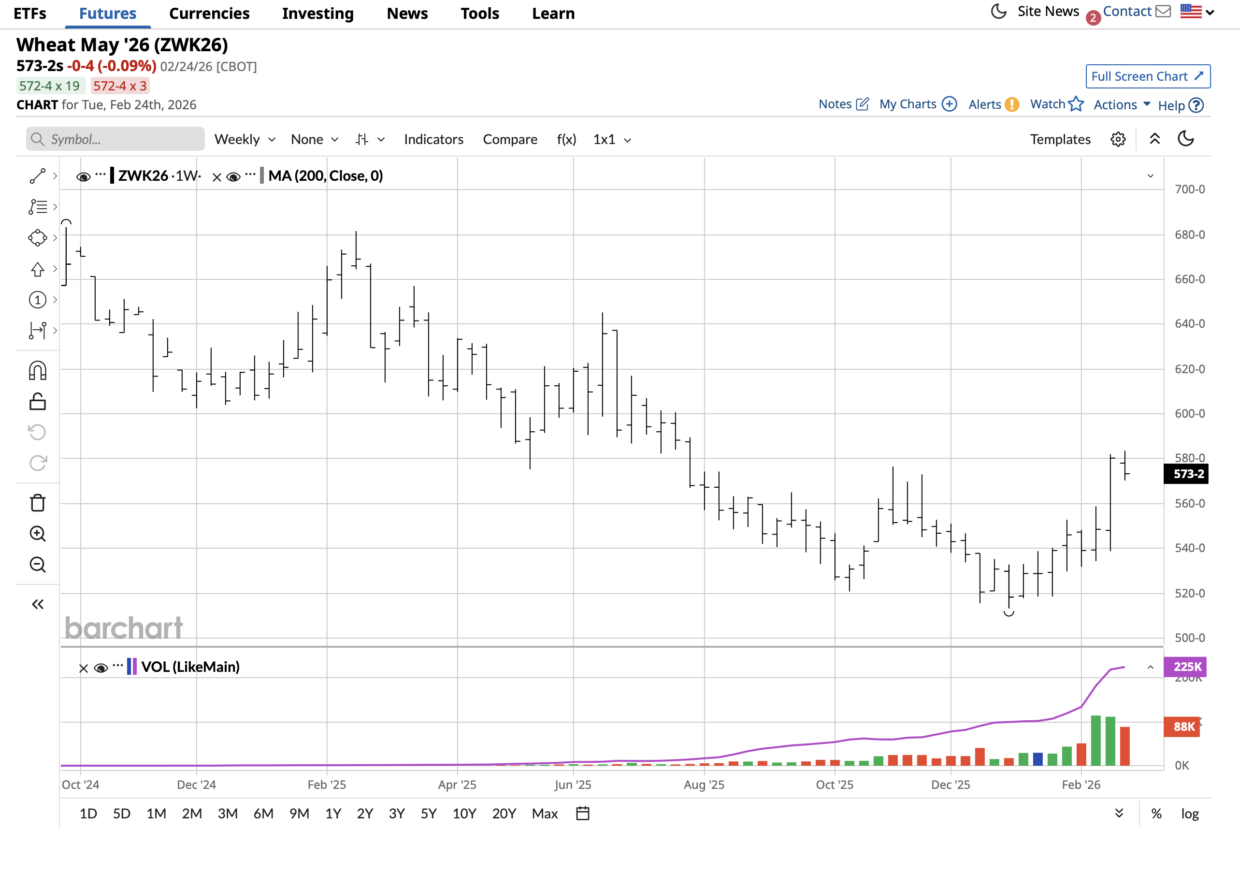Image resolution: width=1240 pixels, height=873 pixels.
Task: Click the lock drawings padlock icon
Action: click(x=37, y=401)
